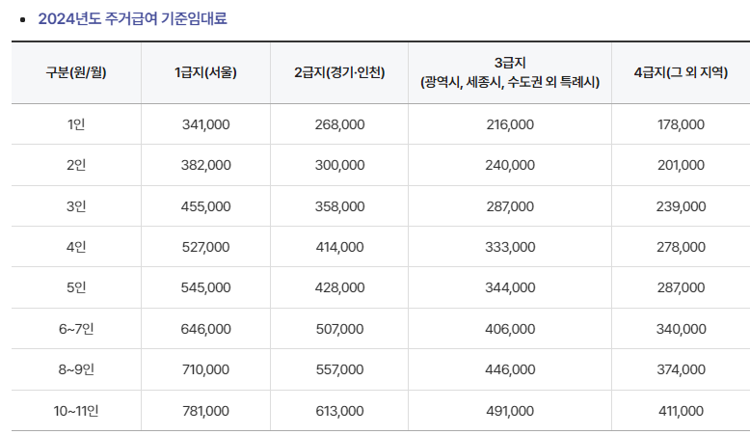Click the 527,000 cell
Screen dimensions: 750x435
coord(205,247)
